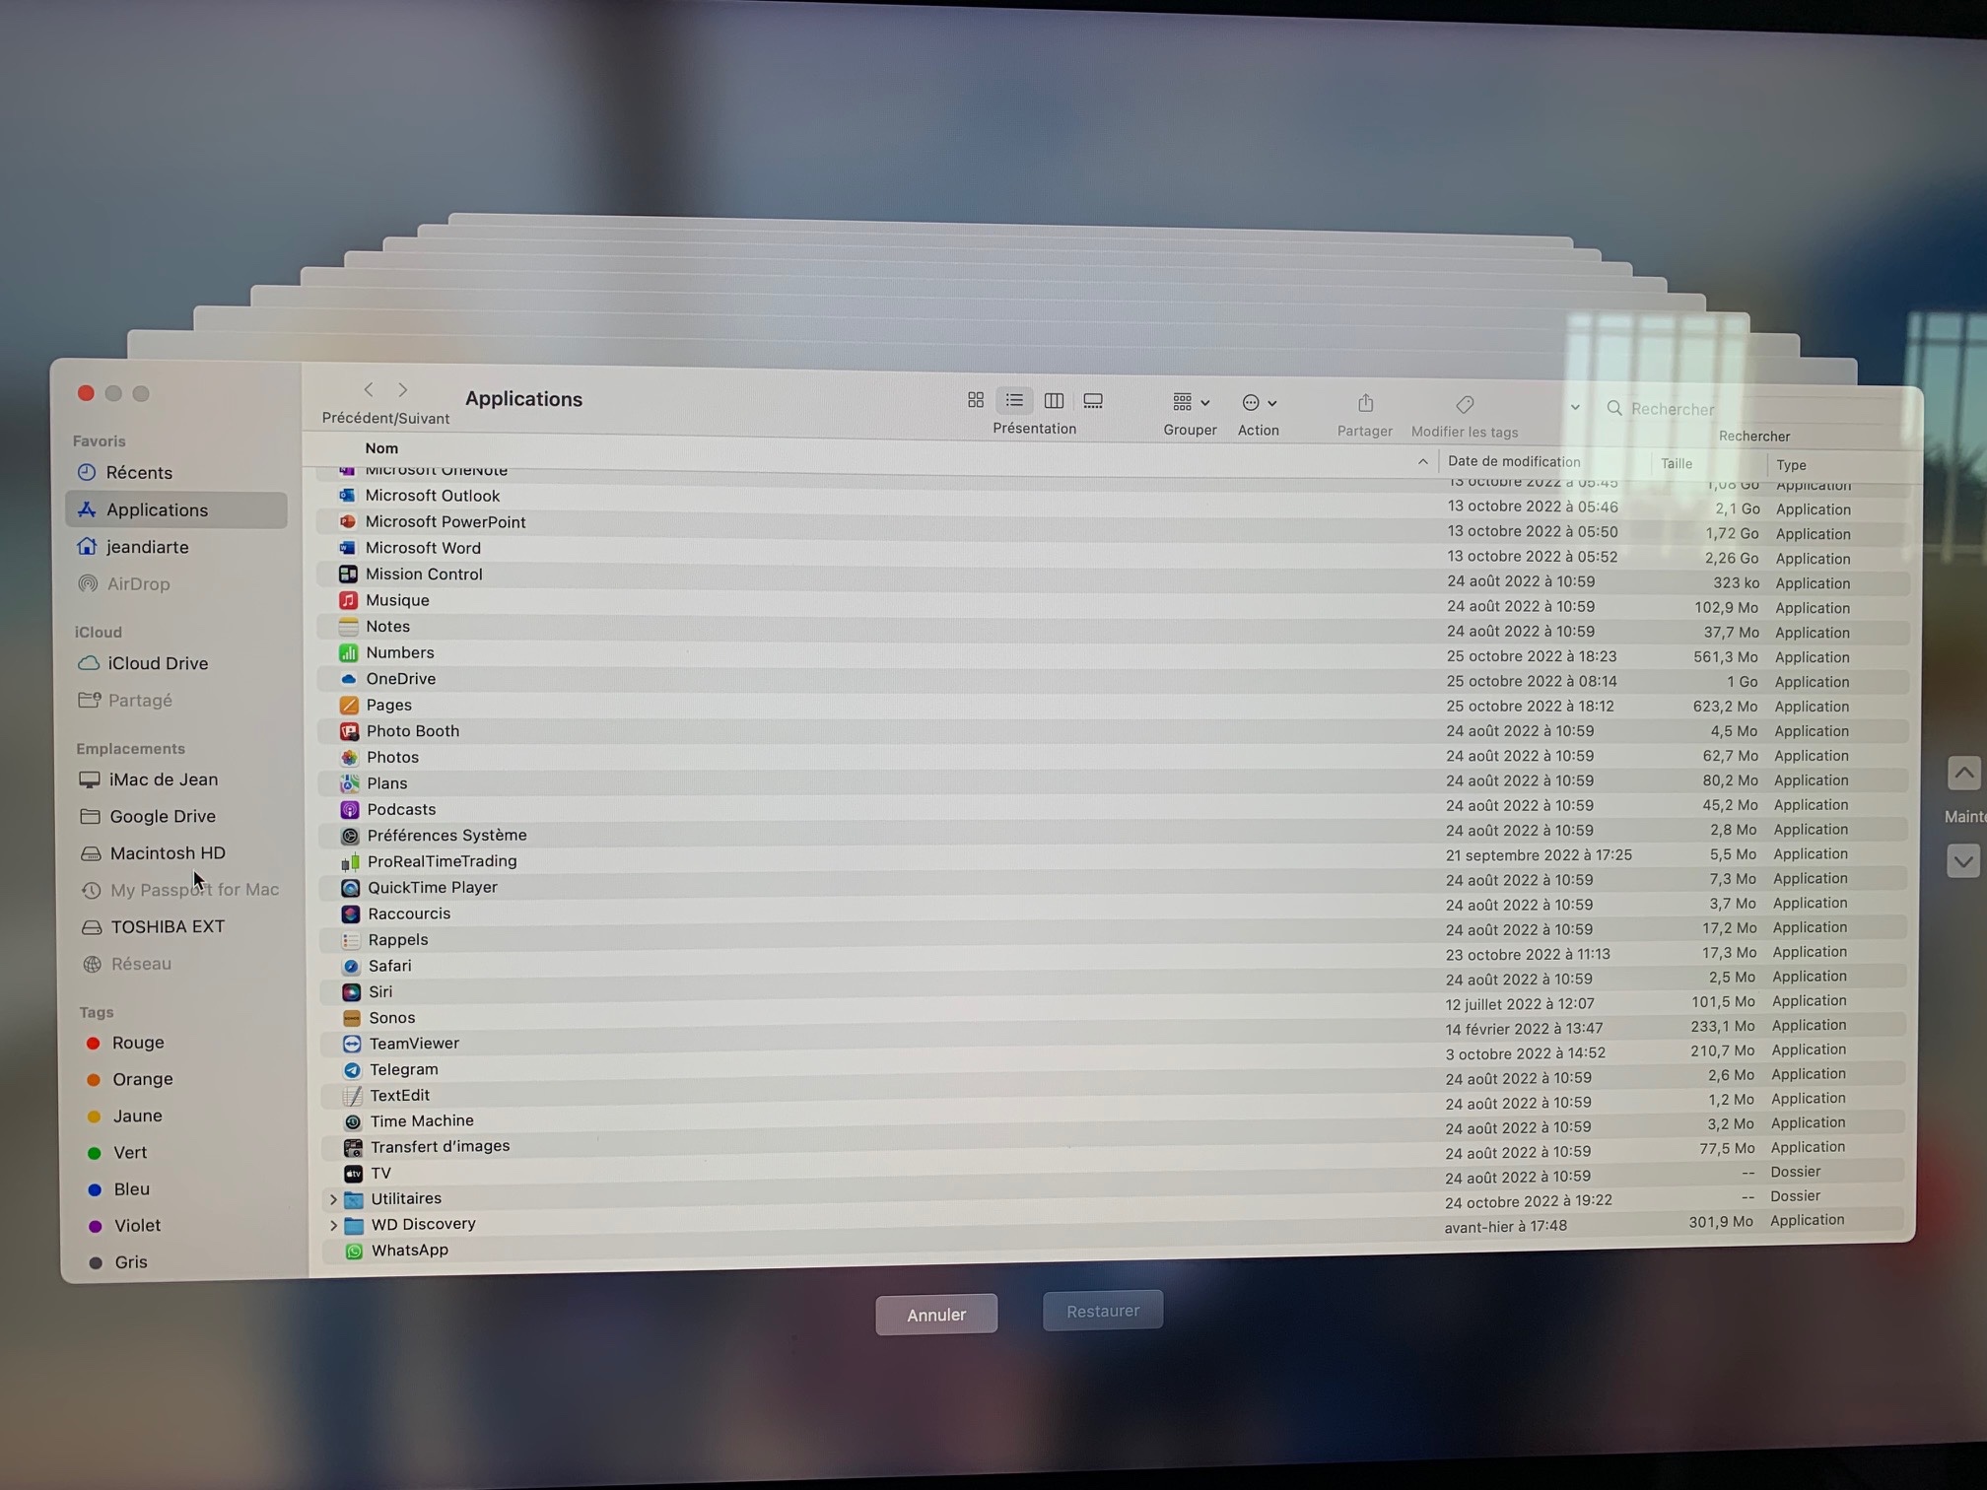
Task: Click the Partager share icon
Action: point(1365,404)
